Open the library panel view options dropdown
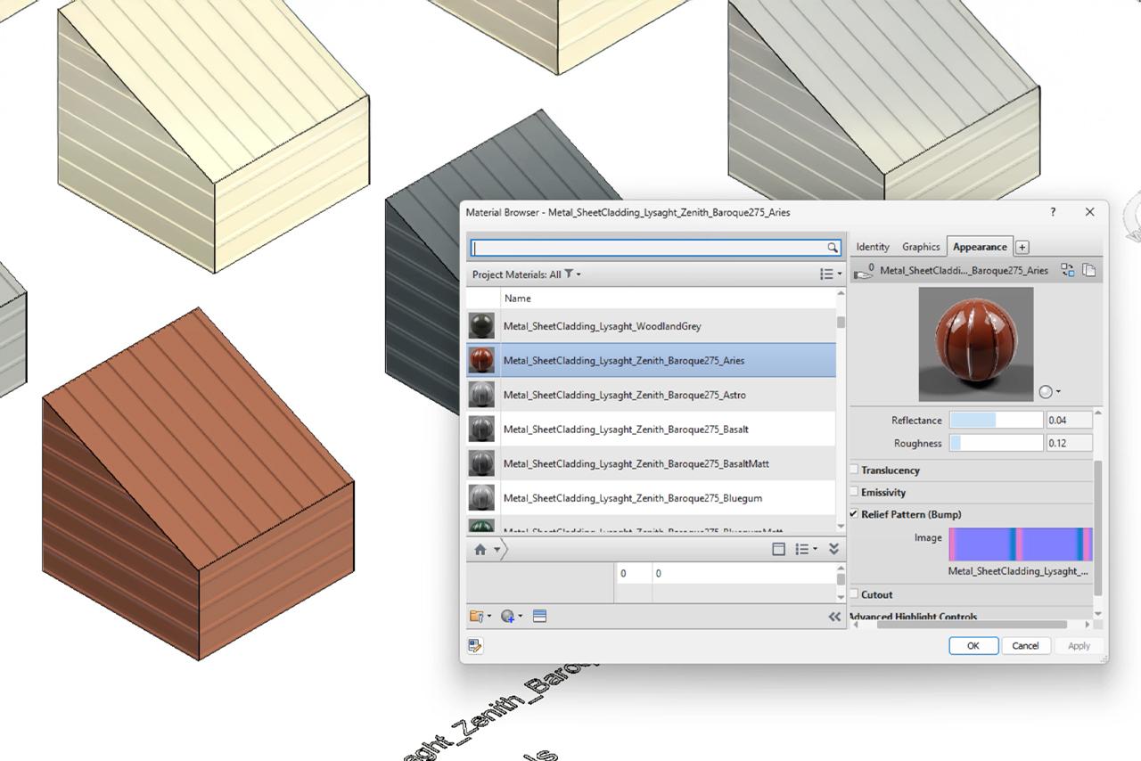The width and height of the screenshot is (1141, 761). coord(806,550)
